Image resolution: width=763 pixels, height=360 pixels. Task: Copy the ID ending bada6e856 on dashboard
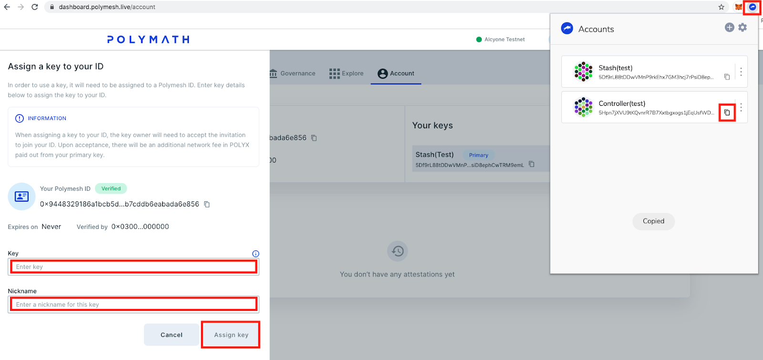click(x=314, y=138)
